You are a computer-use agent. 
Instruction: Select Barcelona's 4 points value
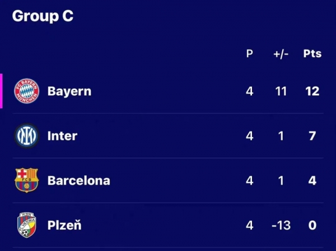312,180
